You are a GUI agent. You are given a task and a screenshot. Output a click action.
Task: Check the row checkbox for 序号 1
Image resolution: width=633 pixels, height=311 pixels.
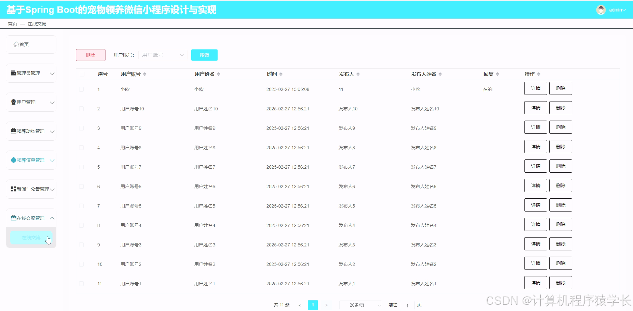(81, 89)
